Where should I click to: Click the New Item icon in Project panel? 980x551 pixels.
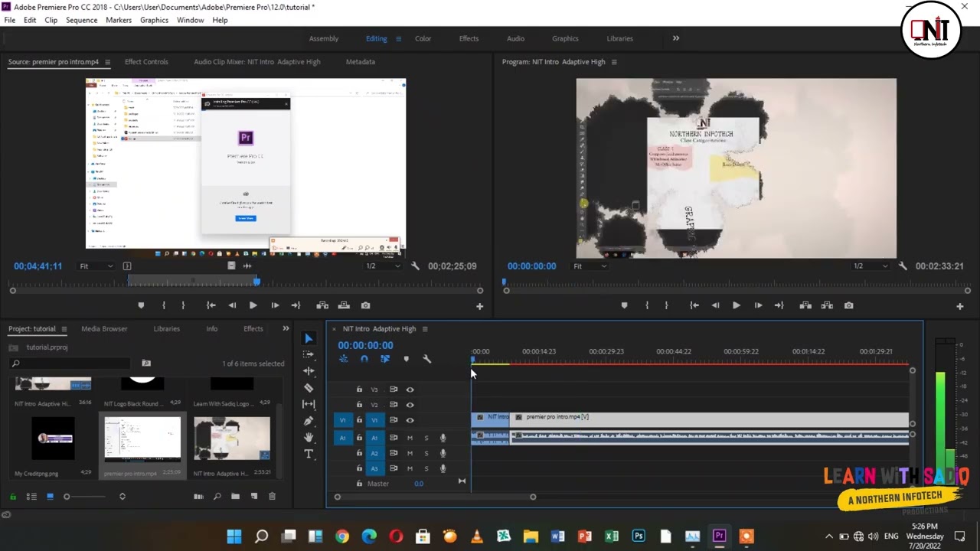click(x=254, y=497)
